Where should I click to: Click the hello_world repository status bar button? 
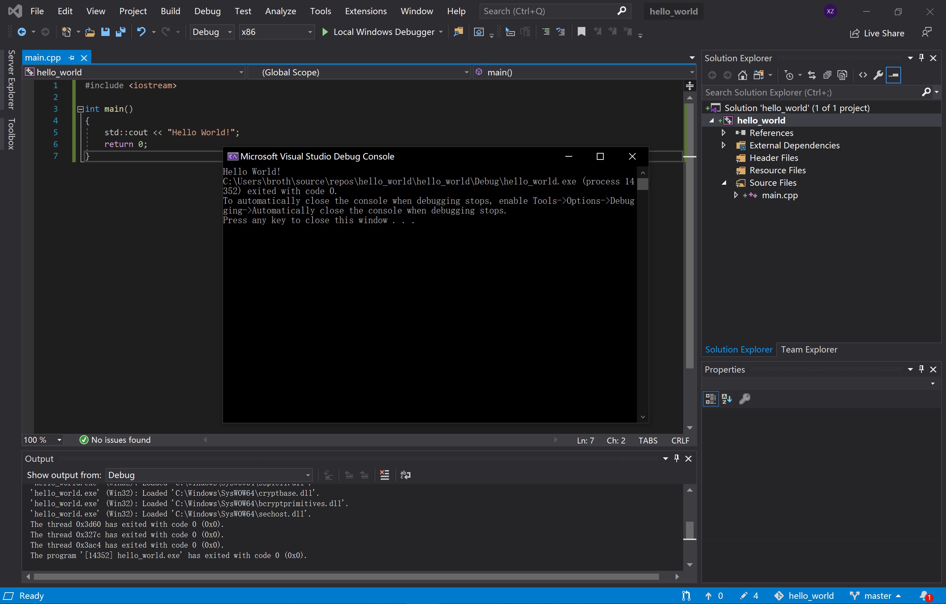click(x=804, y=596)
